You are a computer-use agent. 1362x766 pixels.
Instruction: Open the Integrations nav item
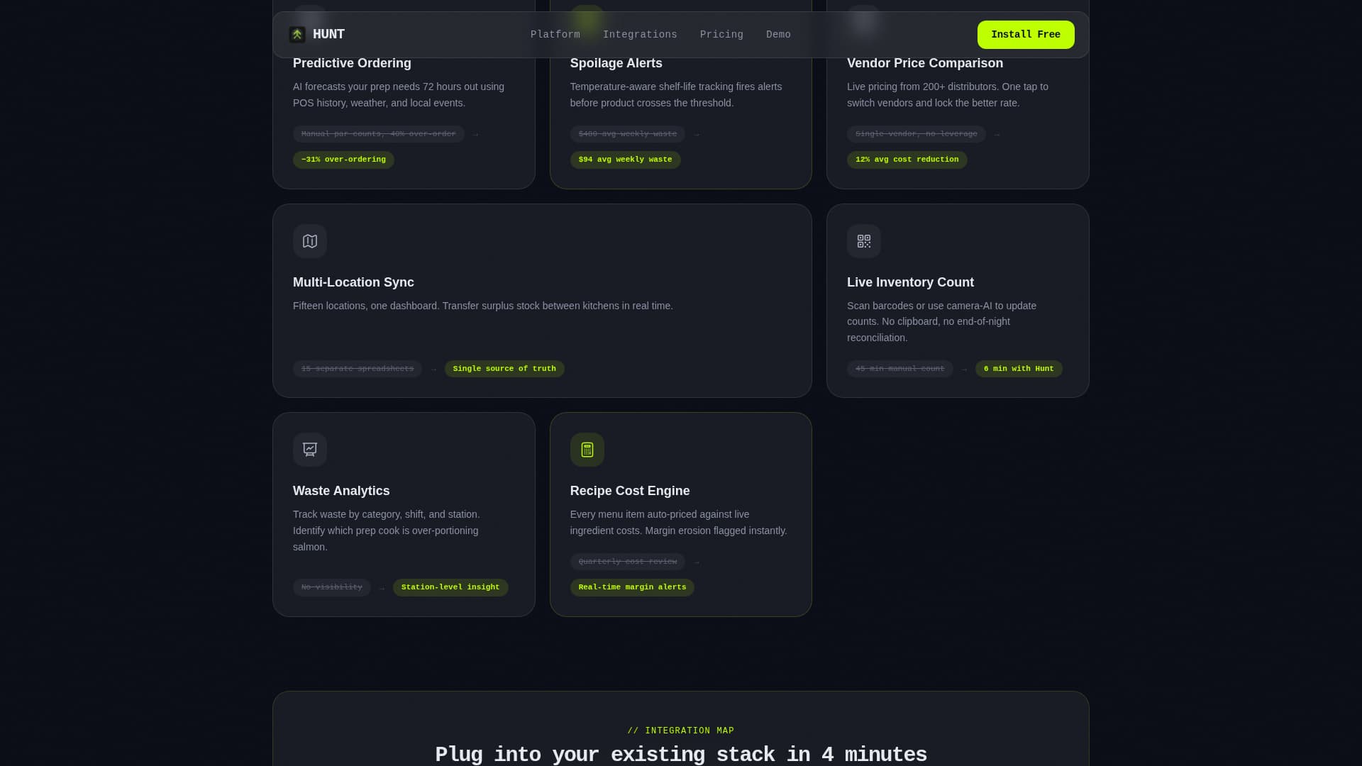tap(639, 34)
